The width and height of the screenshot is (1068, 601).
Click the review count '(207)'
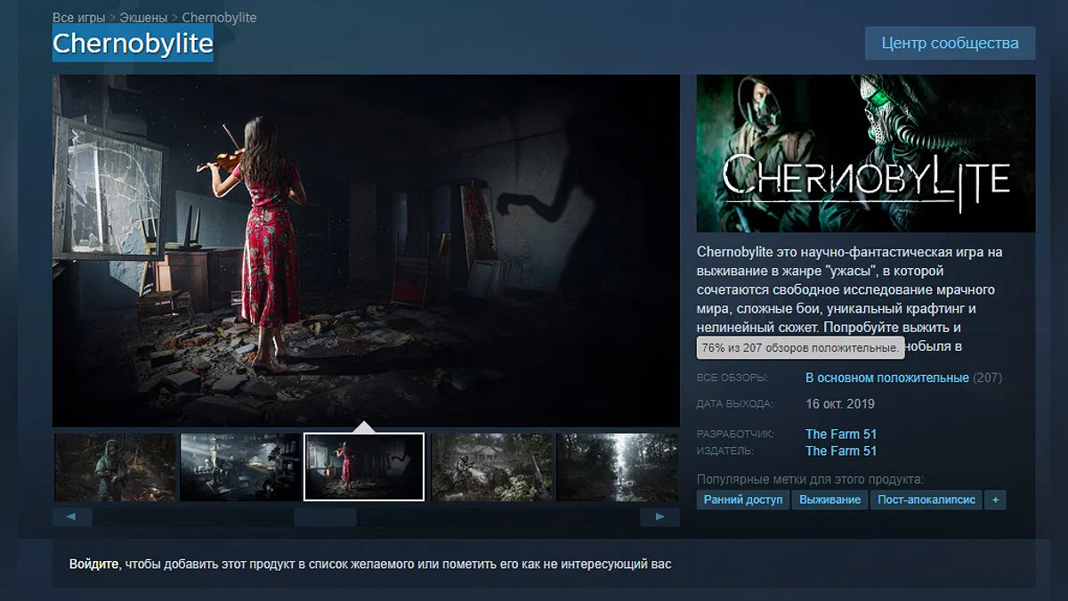click(988, 378)
